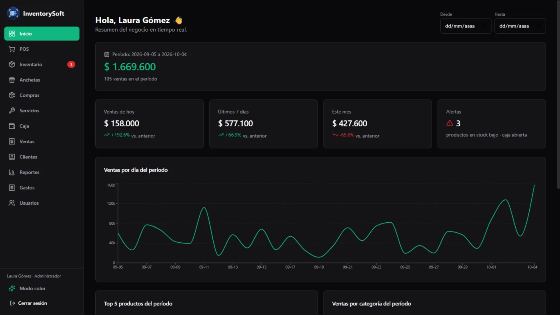Click the InventorySoft barcode logo icon
The width and height of the screenshot is (560, 315).
[13, 13]
